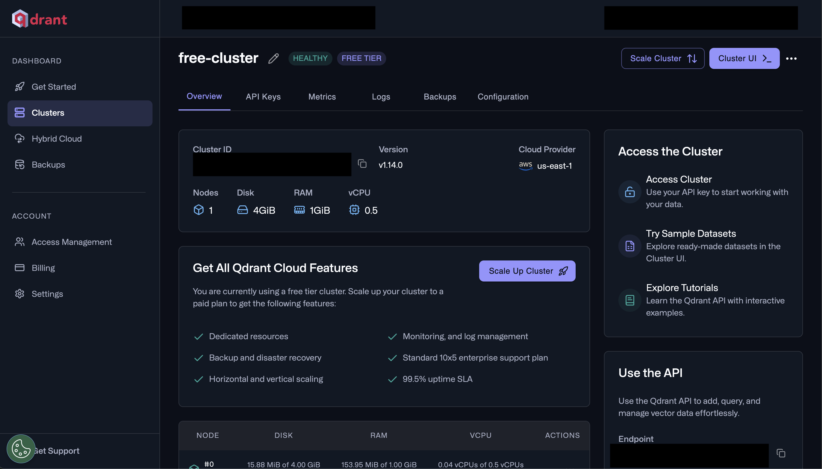Screen dimensions: 822x469
Task: Click the us-east-1 region text
Action: (554, 166)
